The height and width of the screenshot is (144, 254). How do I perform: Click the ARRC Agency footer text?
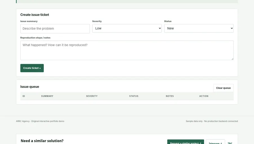pyautogui.click(x=40, y=121)
